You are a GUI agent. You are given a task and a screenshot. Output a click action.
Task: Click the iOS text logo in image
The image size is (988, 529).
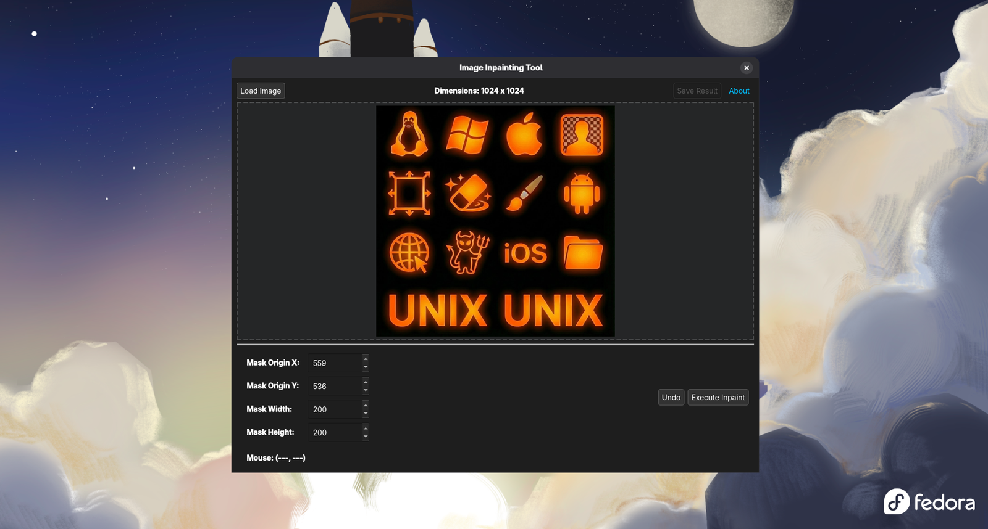click(x=525, y=253)
